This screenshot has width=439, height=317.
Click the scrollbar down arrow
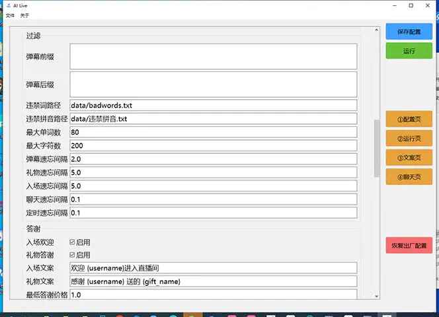tap(377, 296)
